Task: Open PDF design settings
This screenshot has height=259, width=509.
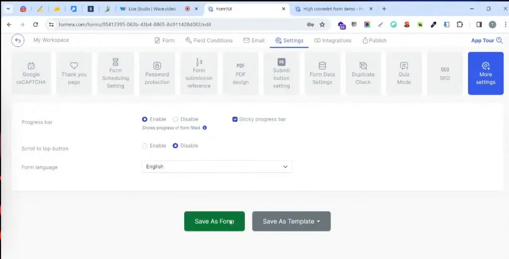Action: tap(240, 73)
